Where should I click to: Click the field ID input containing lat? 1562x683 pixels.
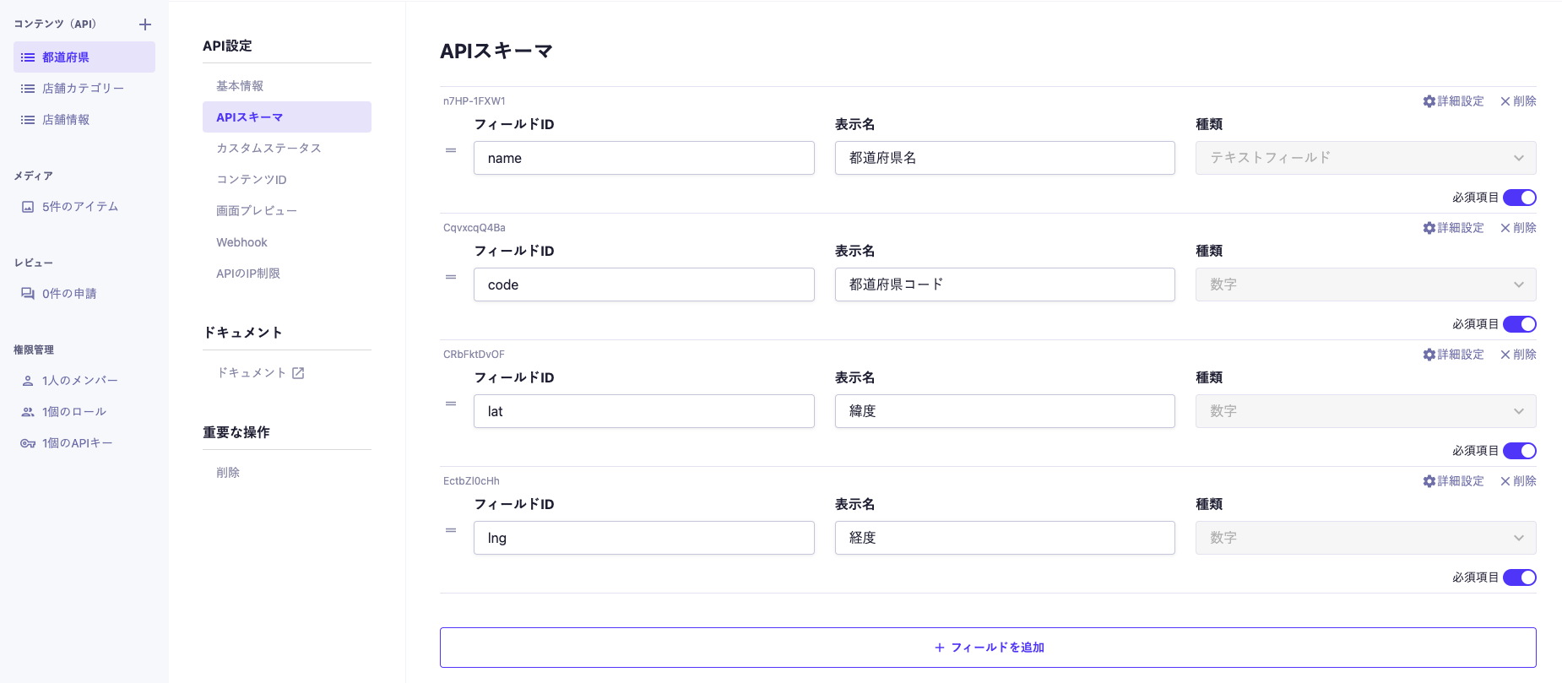click(643, 411)
